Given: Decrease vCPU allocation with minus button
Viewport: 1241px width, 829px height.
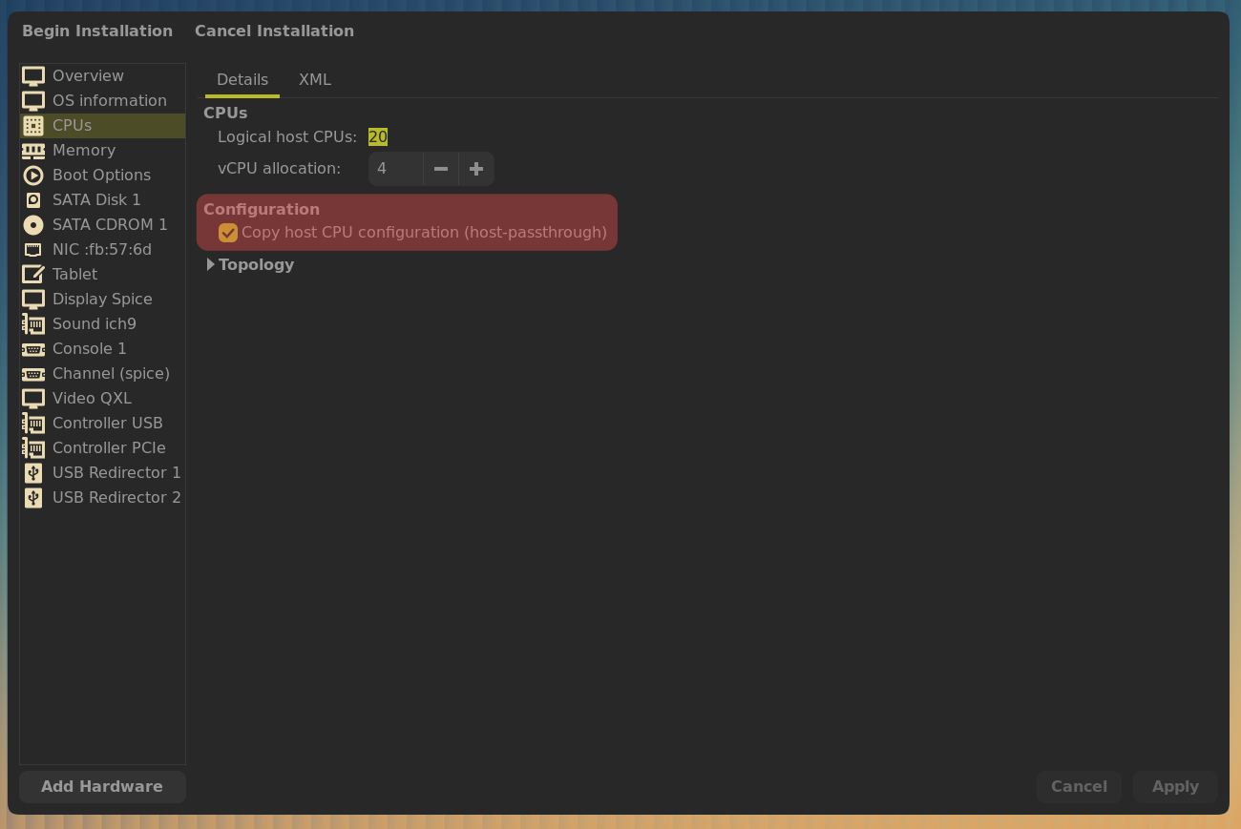Looking at the screenshot, I should coord(441,169).
